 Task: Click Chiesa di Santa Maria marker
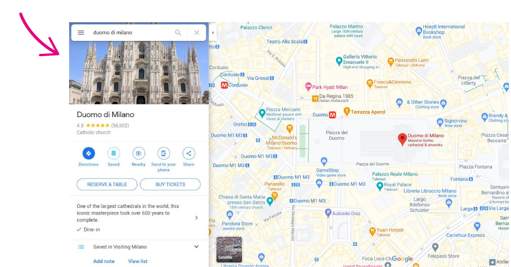(x=270, y=201)
